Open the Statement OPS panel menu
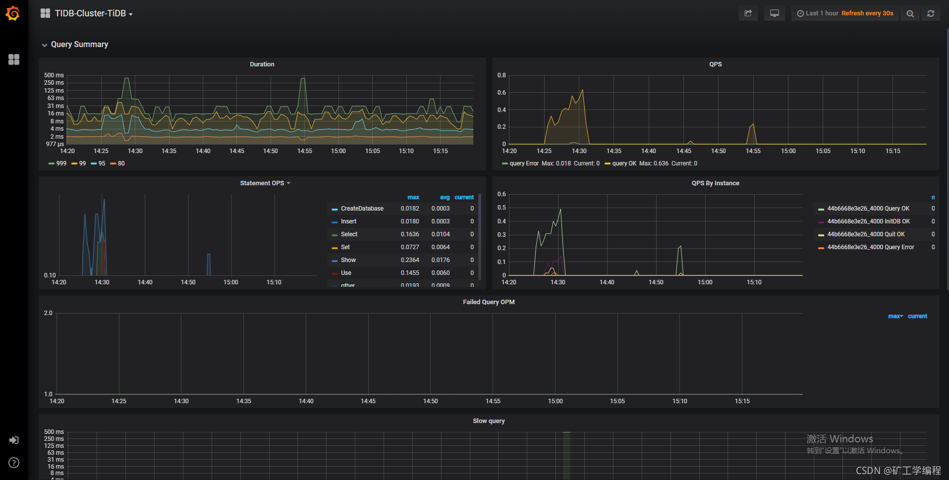 click(265, 183)
